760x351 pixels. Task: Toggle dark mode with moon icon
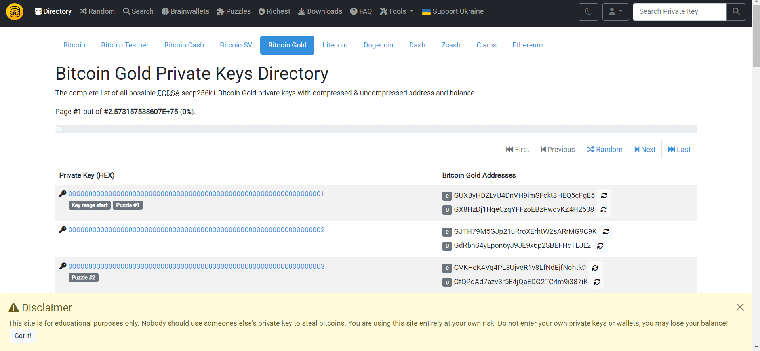click(x=588, y=12)
